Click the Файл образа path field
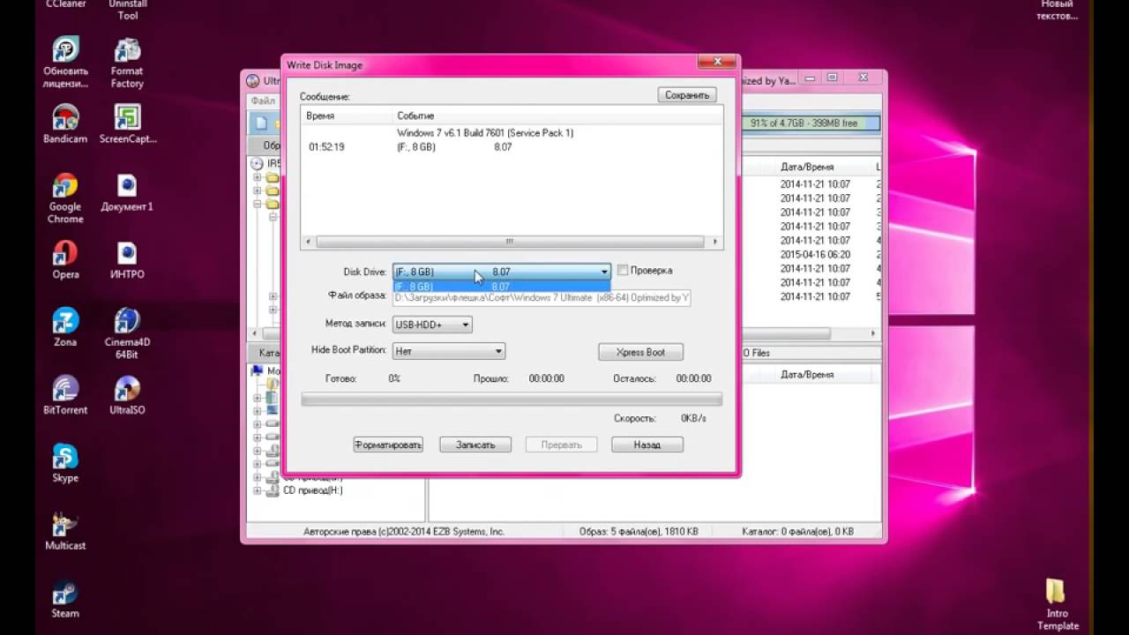This screenshot has width=1129, height=635. point(542,298)
